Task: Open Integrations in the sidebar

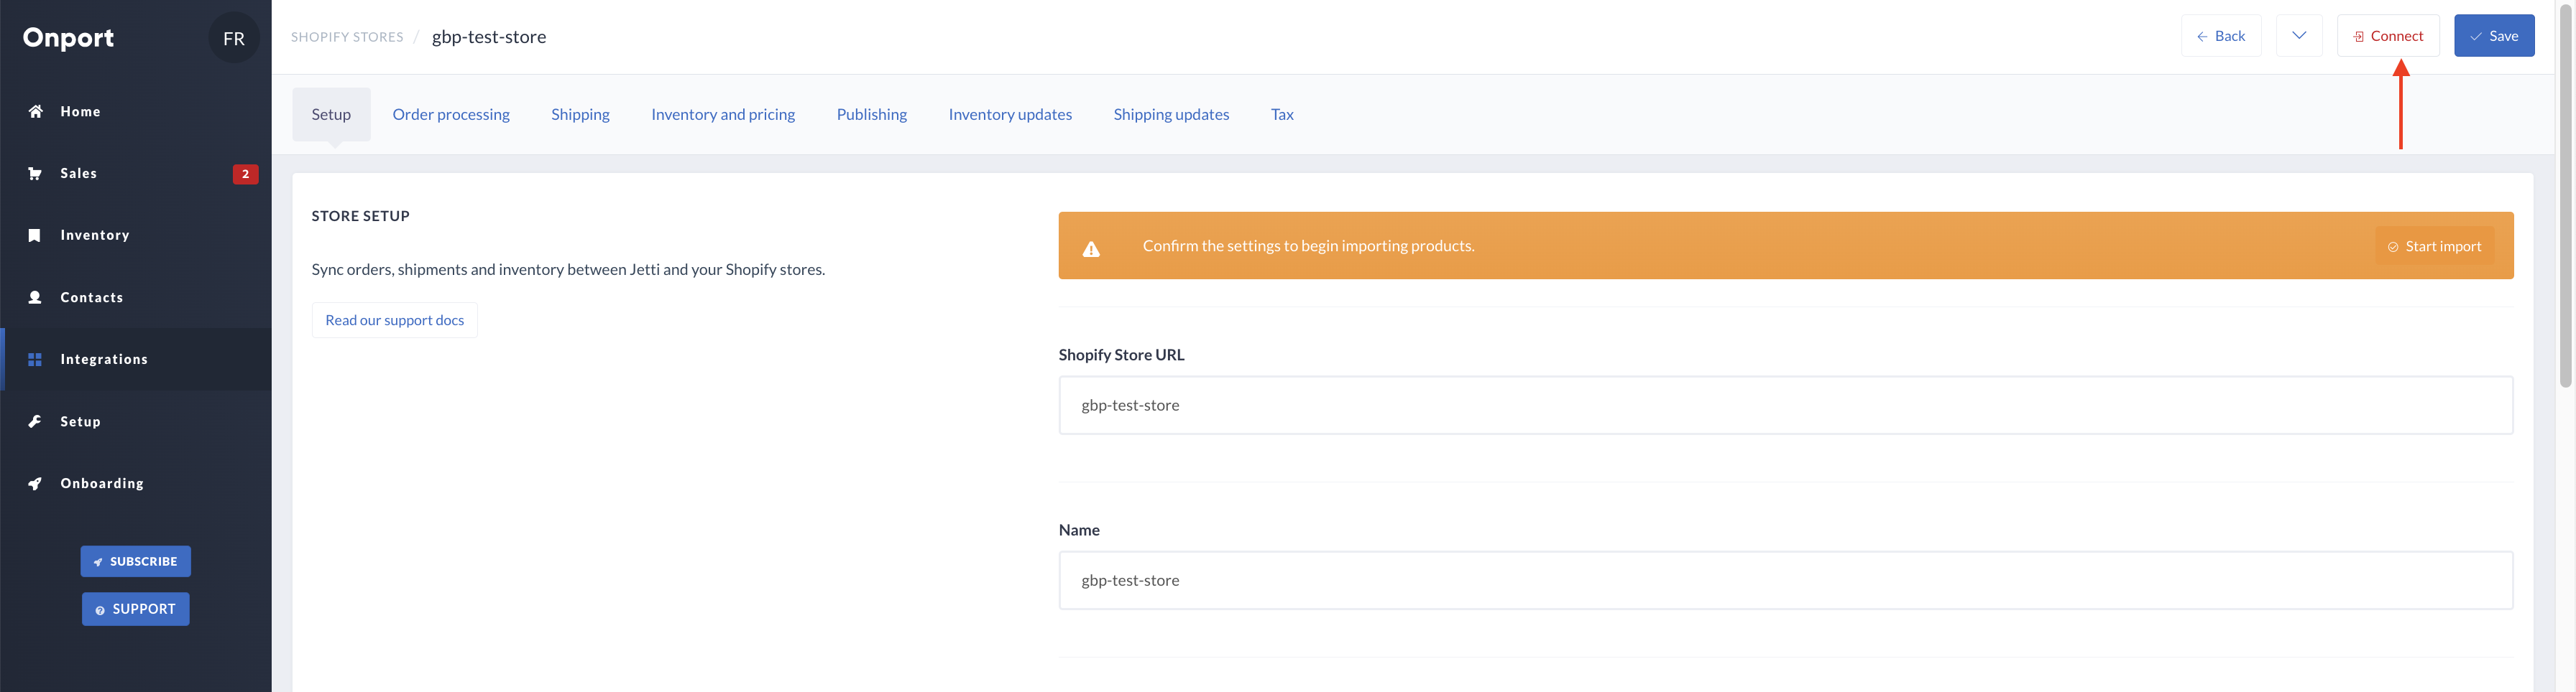Action: pyautogui.click(x=136, y=360)
